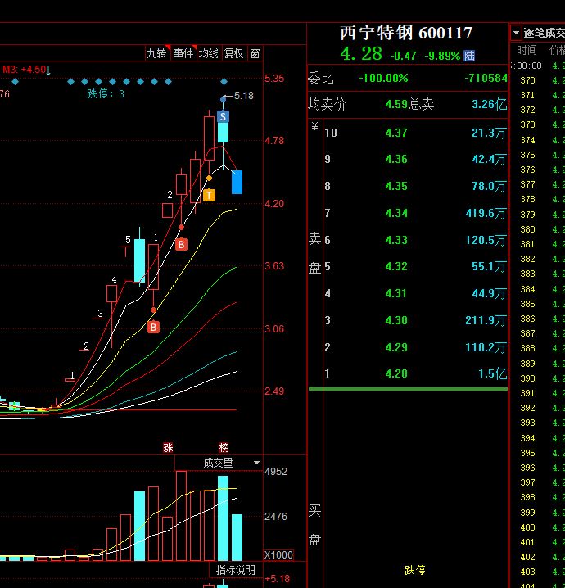565x588 pixels.
Task: Click the last blue candlestick
Action: pyautogui.click(x=237, y=183)
